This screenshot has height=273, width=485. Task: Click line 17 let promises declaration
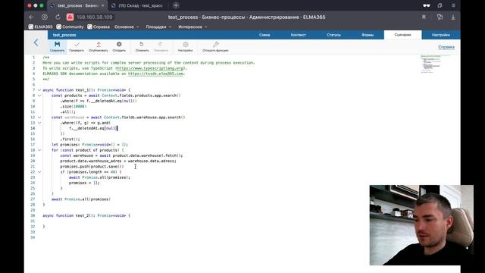(x=89, y=145)
